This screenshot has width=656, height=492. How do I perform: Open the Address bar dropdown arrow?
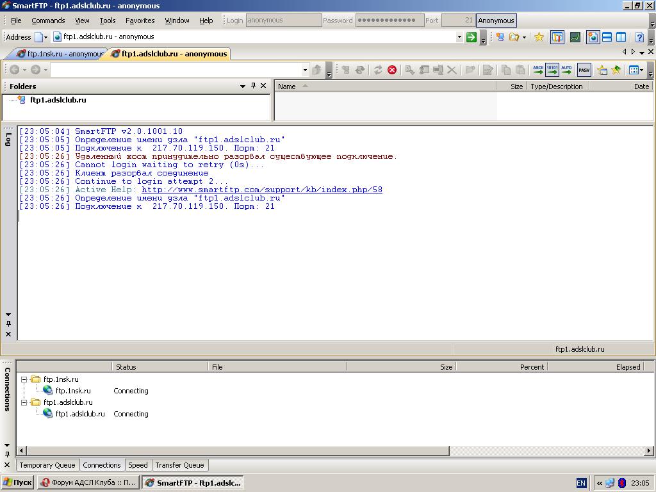click(x=459, y=37)
